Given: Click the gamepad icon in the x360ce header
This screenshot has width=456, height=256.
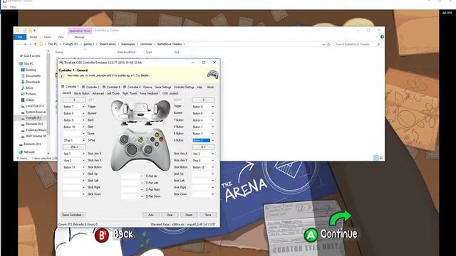Looking at the screenshot, I should tap(212, 74).
